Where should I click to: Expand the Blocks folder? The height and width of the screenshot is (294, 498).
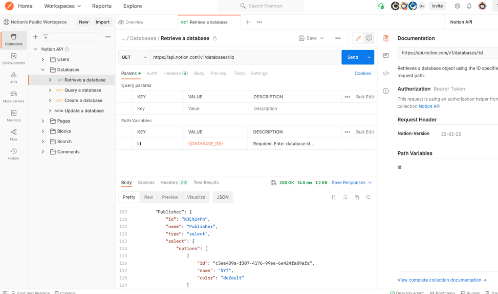(43, 131)
